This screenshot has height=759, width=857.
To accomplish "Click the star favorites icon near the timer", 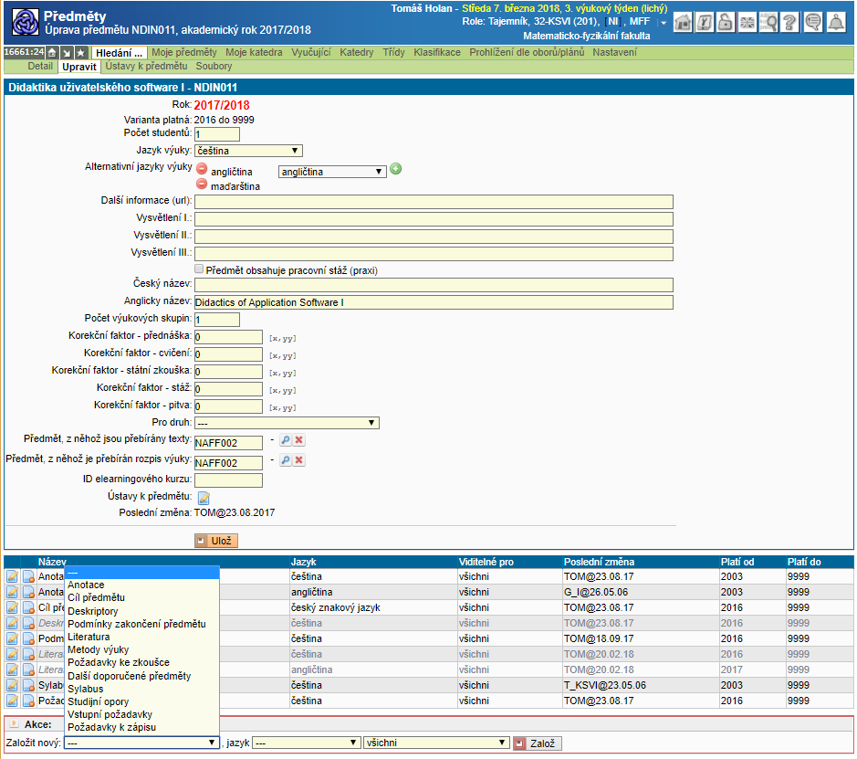I will click(x=80, y=53).
